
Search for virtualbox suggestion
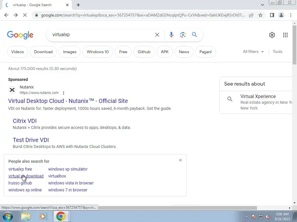click(57, 176)
